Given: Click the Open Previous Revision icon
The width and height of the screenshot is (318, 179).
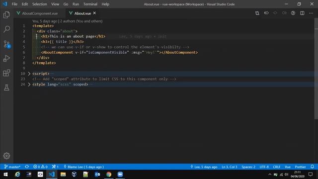Looking at the screenshot, I should coord(266,13).
